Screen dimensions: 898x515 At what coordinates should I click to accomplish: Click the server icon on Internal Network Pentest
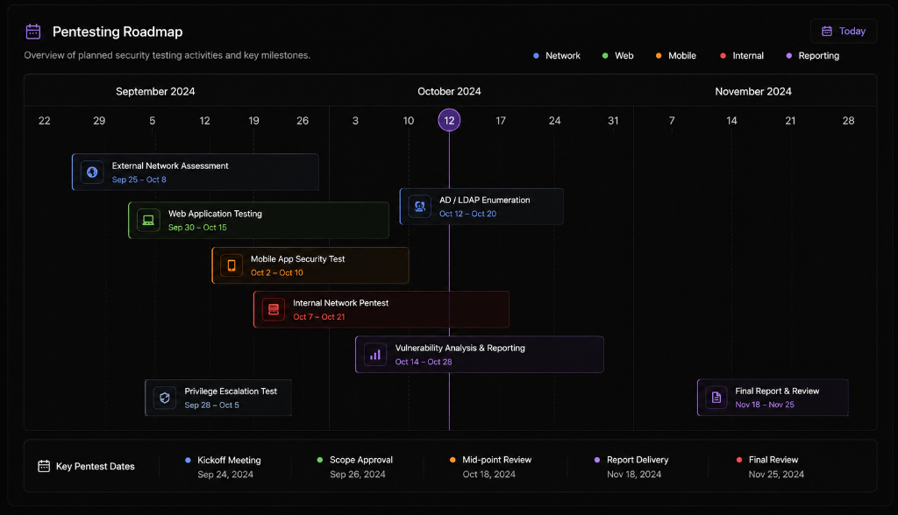click(274, 309)
